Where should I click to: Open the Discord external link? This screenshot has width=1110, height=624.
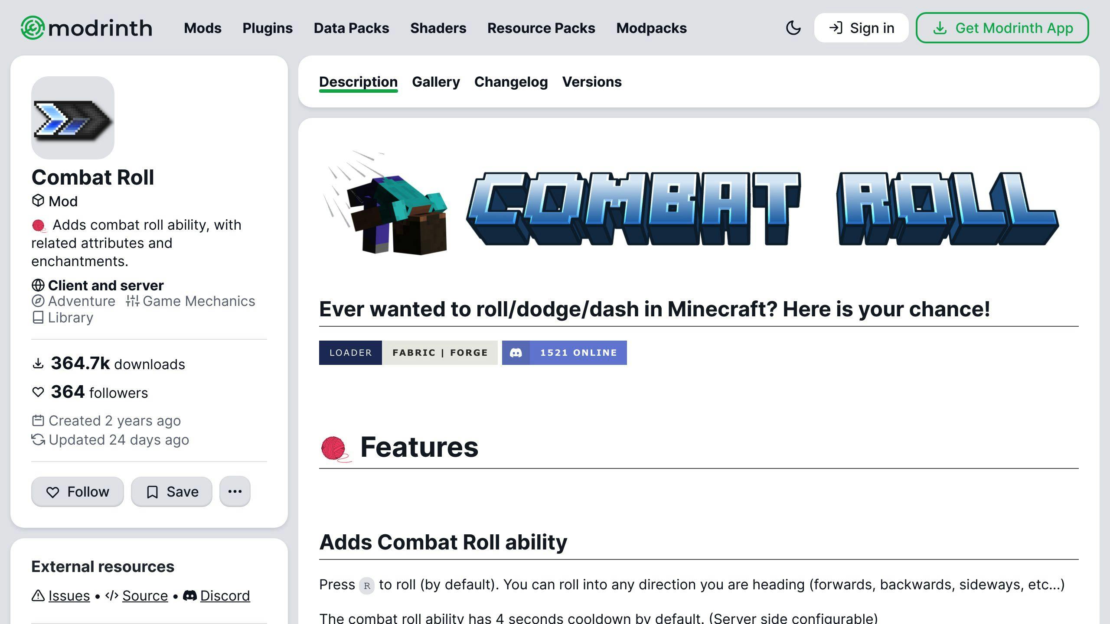225,595
